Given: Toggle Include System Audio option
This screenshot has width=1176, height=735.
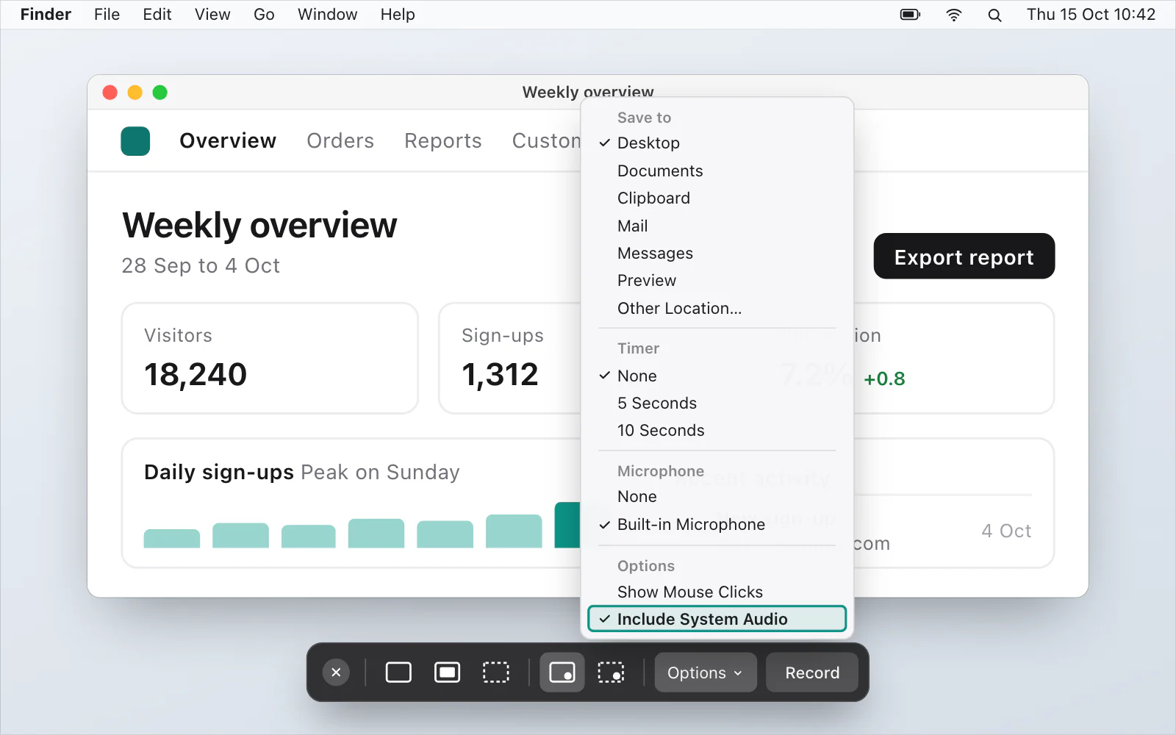Looking at the screenshot, I should click(x=717, y=619).
